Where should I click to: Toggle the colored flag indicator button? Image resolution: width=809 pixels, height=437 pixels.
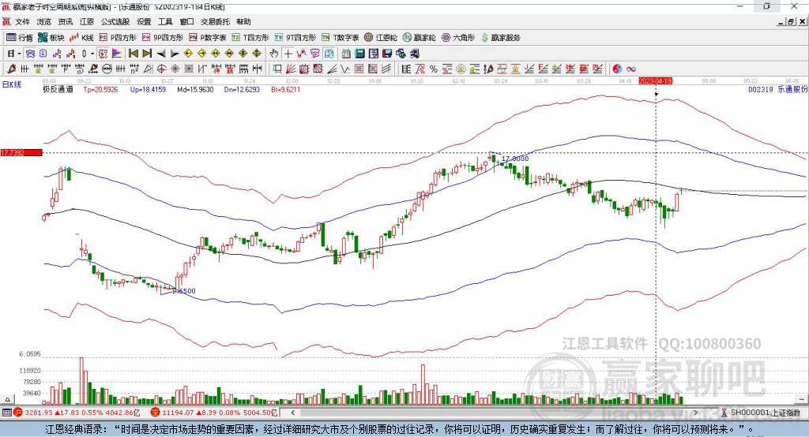click(117, 54)
